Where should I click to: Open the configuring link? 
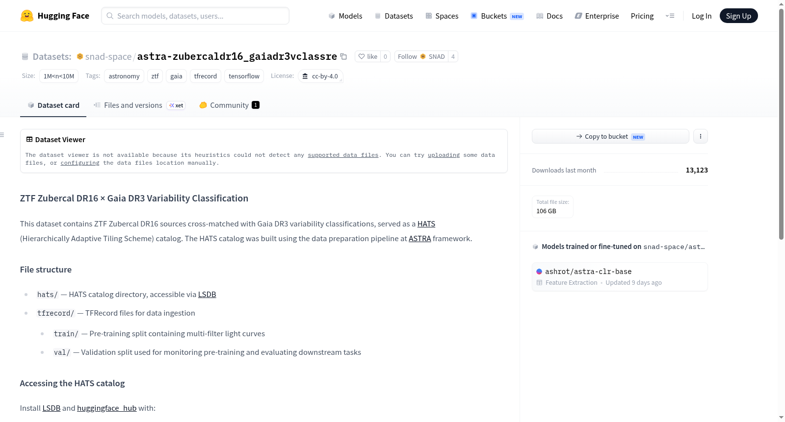tap(80, 163)
